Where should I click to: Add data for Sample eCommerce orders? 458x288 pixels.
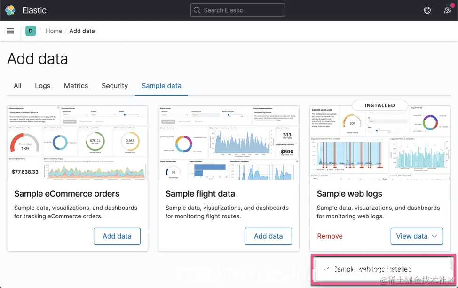pos(117,236)
